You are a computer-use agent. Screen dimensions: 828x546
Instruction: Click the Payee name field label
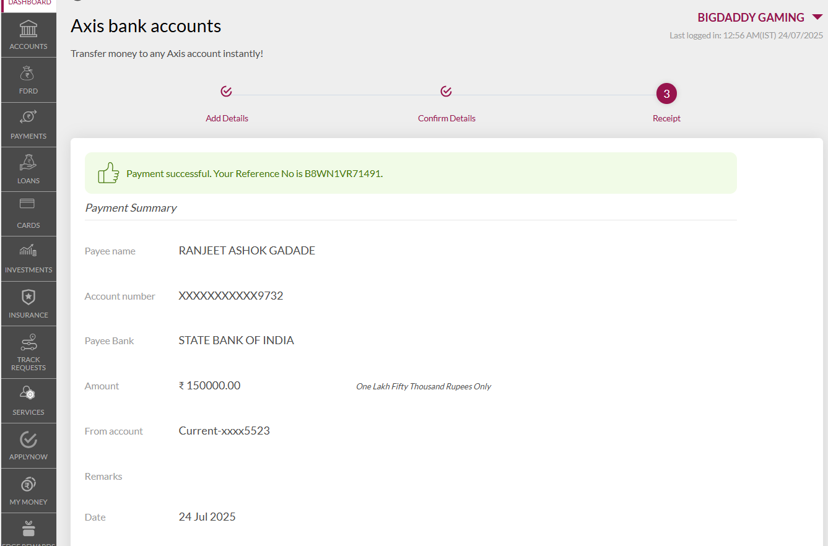110,251
